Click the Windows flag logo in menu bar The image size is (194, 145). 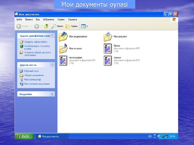(x=174, y=20)
